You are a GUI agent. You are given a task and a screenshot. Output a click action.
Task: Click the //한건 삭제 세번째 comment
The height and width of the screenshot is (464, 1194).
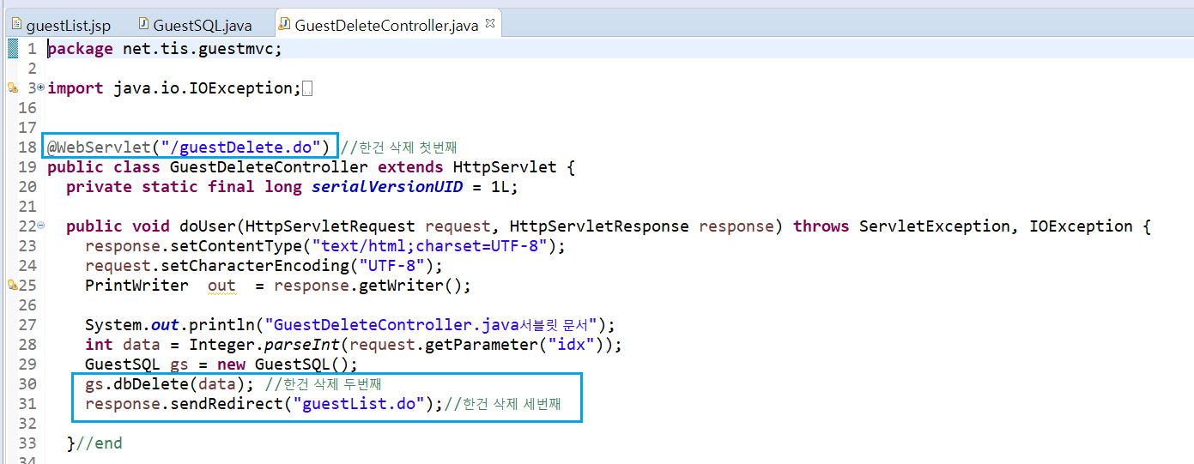(x=503, y=404)
